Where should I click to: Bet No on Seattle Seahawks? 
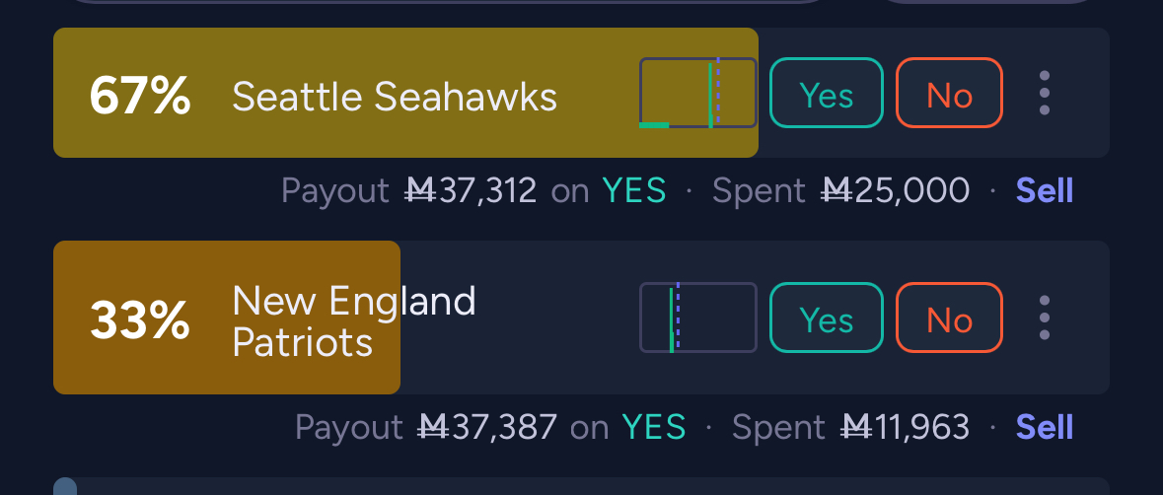click(949, 94)
